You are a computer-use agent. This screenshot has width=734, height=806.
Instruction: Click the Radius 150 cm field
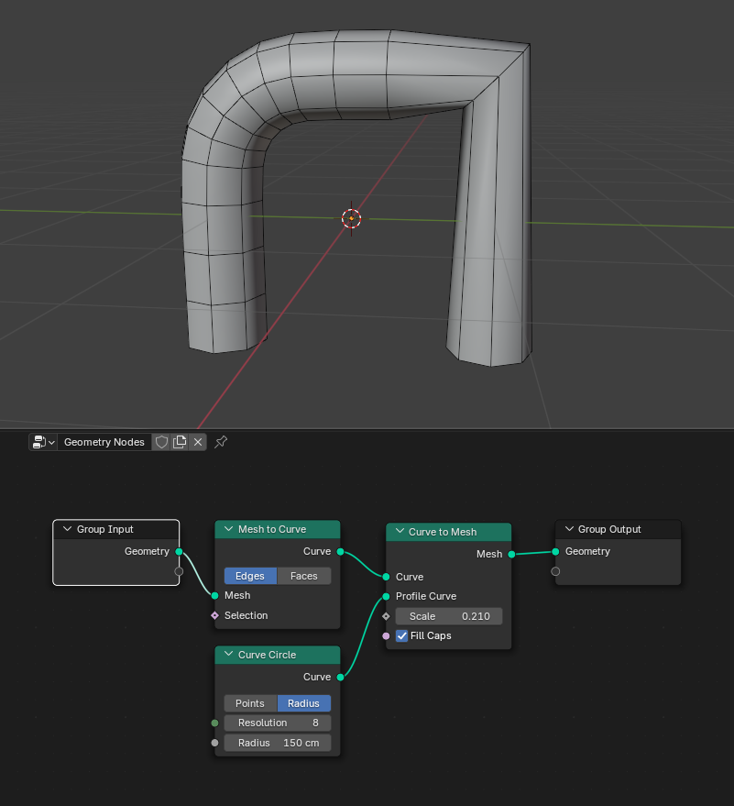click(x=278, y=743)
